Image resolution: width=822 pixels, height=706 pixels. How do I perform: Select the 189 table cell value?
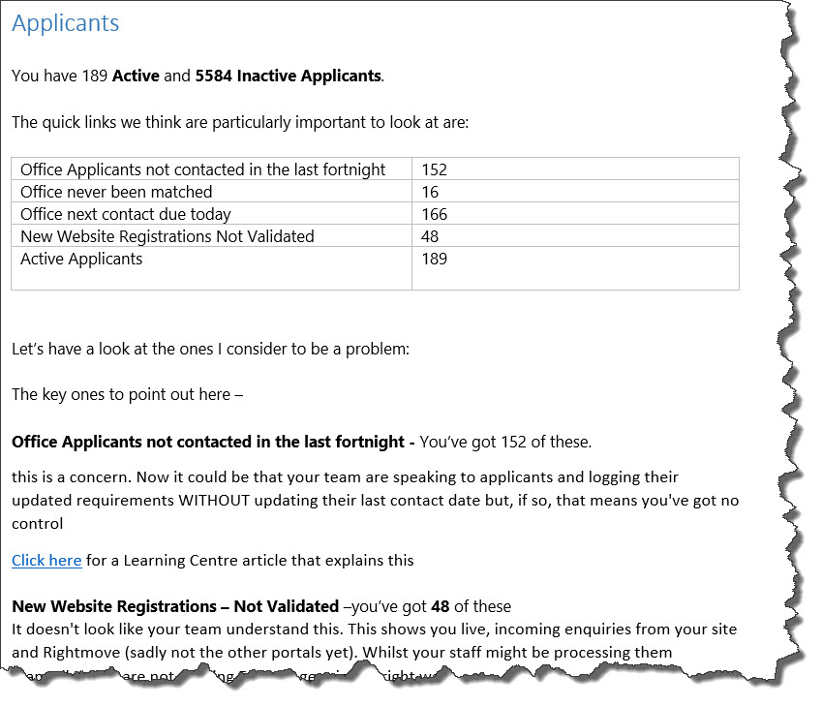(434, 259)
